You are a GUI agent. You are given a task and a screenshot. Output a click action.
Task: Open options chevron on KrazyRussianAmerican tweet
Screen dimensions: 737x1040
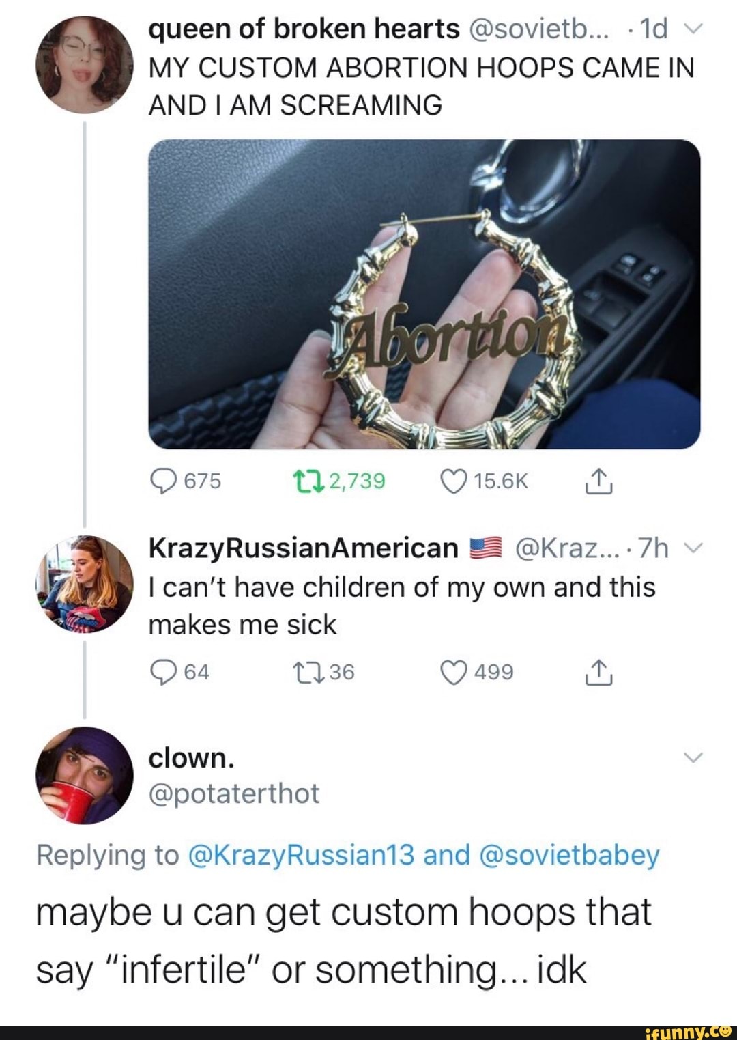point(693,549)
